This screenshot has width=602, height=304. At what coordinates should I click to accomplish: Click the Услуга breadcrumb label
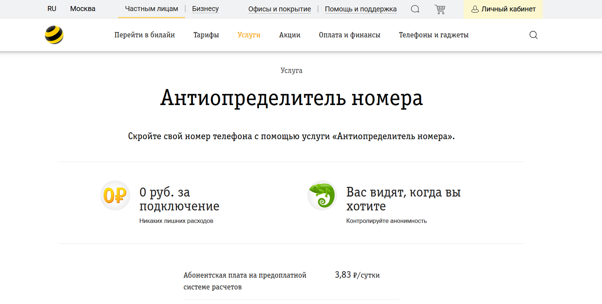pos(291,71)
